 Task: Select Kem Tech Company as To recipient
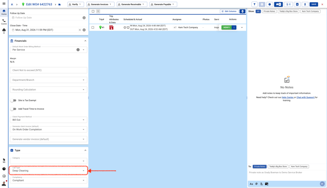(299, 167)
